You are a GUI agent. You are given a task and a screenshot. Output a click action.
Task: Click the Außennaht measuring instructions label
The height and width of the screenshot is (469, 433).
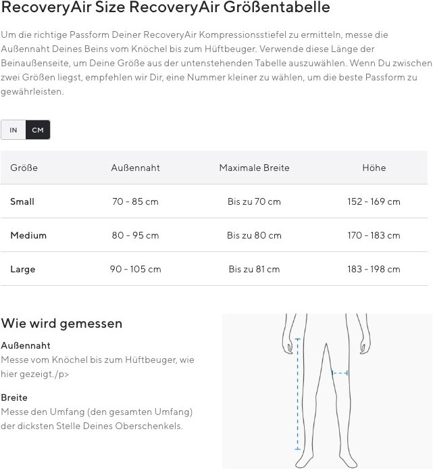tap(26, 345)
